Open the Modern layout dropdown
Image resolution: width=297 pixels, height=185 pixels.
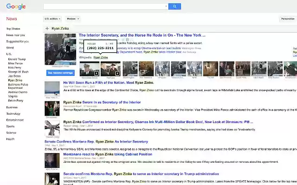(x=73, y=18)
